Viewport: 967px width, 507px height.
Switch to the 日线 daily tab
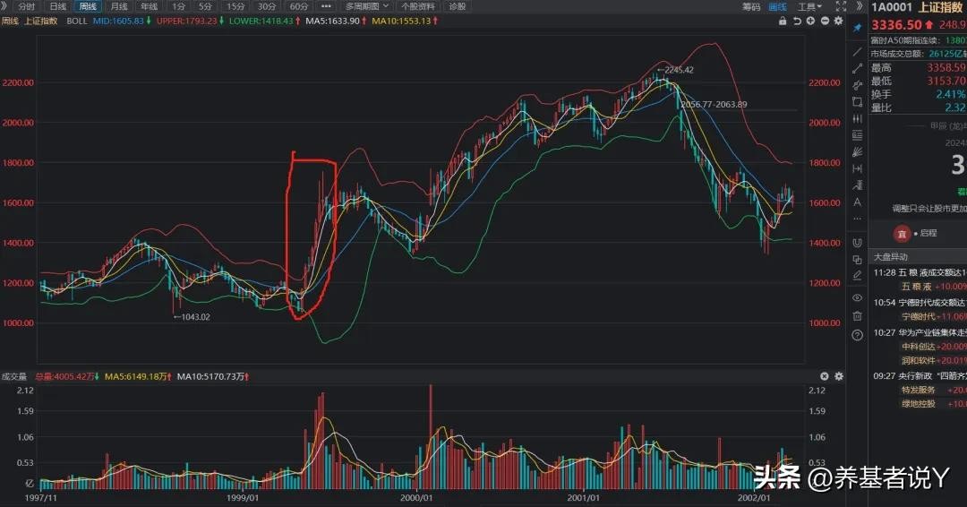[x=58, y=6]
